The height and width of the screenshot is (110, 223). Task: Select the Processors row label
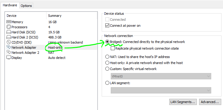tap(19, 27)
